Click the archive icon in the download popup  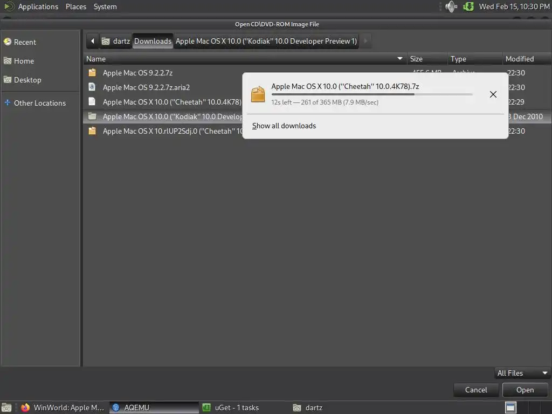click(x=258, y=94)
